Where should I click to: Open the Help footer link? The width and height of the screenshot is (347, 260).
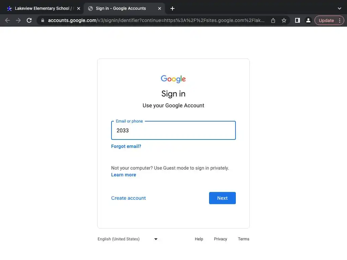click(x=199, y=239)
